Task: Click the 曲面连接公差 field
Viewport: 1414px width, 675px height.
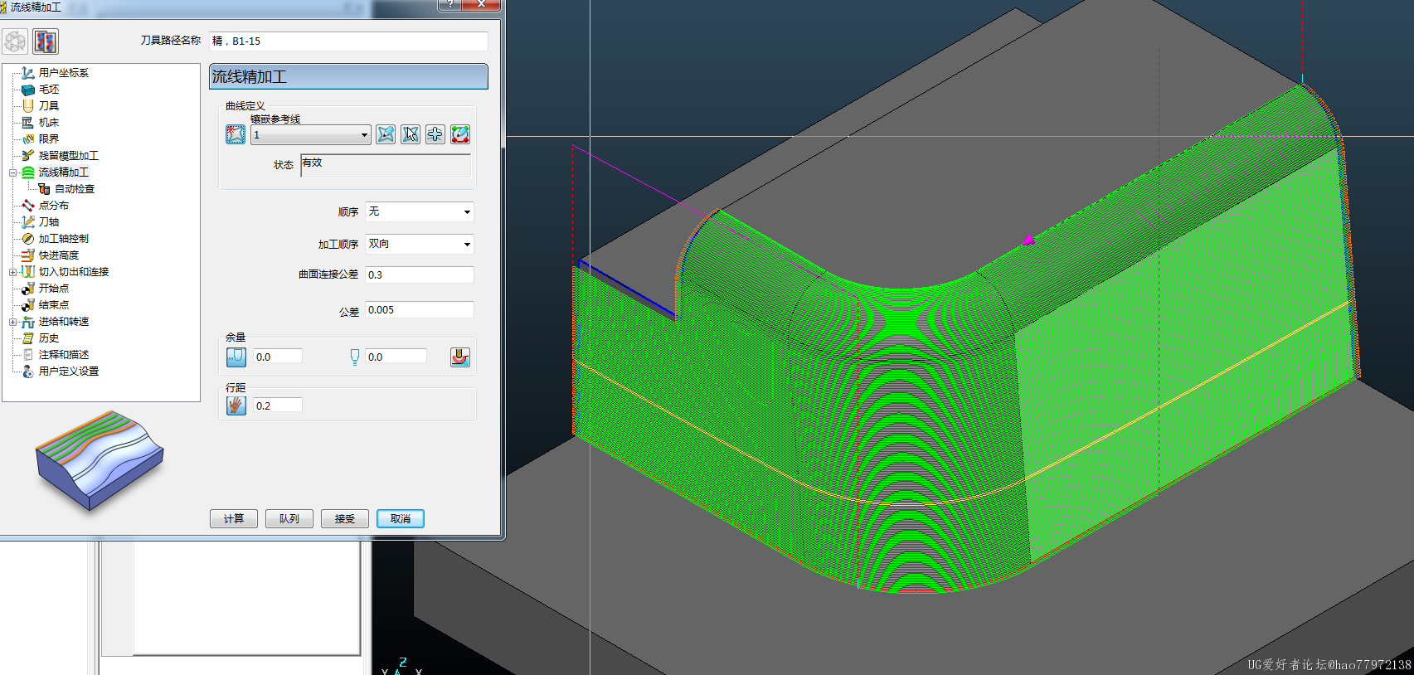Action: click(420, 274)
